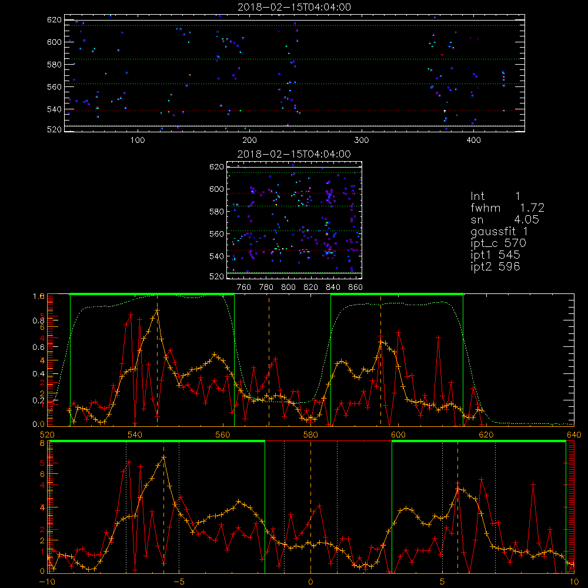Click the top plot title 2018-02-15T04:04:00

click(295, 7)
